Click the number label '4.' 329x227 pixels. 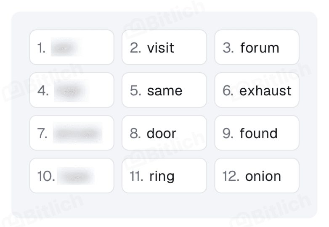(43, 90)
